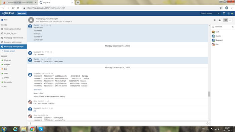Bookmark this page with star icon

coord(221,8)
